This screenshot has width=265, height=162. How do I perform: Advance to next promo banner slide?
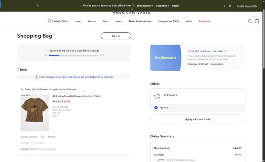click(x=225, y=6)
